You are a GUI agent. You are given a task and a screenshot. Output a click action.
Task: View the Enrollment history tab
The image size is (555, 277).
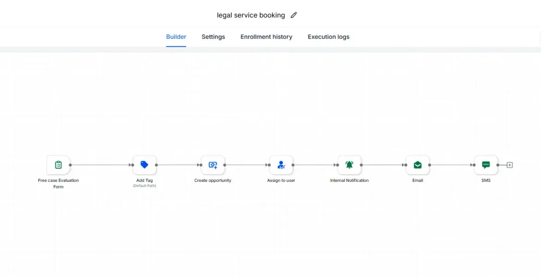(x=266, y=37)
